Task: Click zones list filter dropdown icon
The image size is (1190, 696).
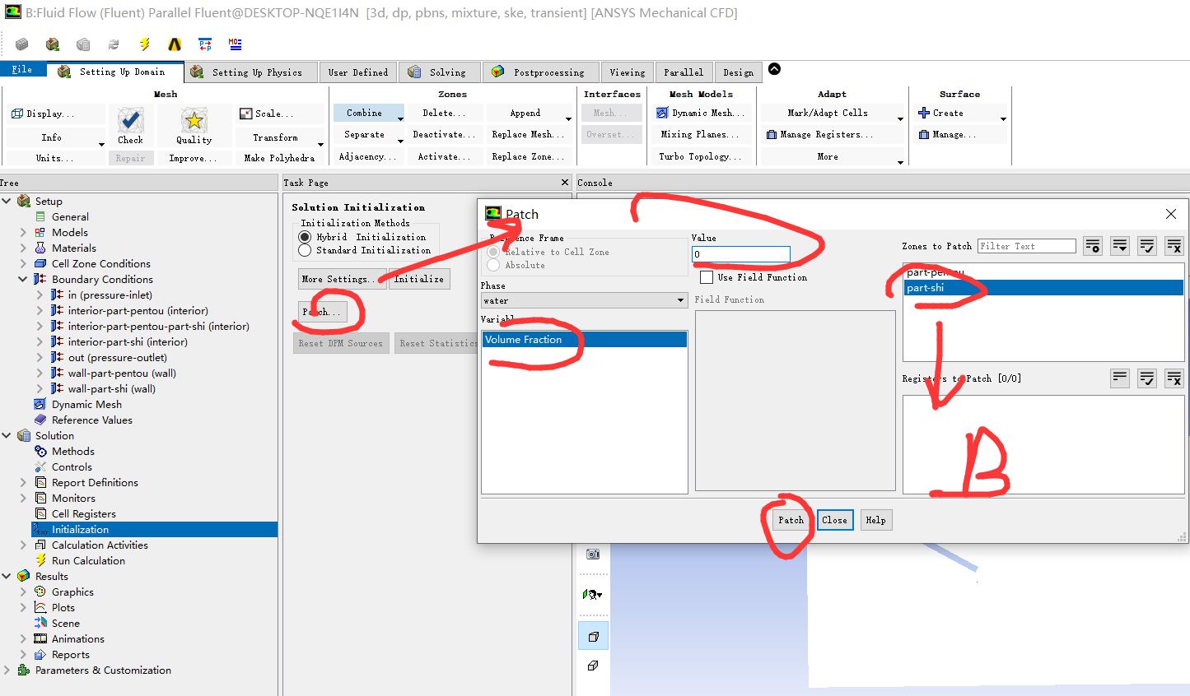Action: point(1120,245)
